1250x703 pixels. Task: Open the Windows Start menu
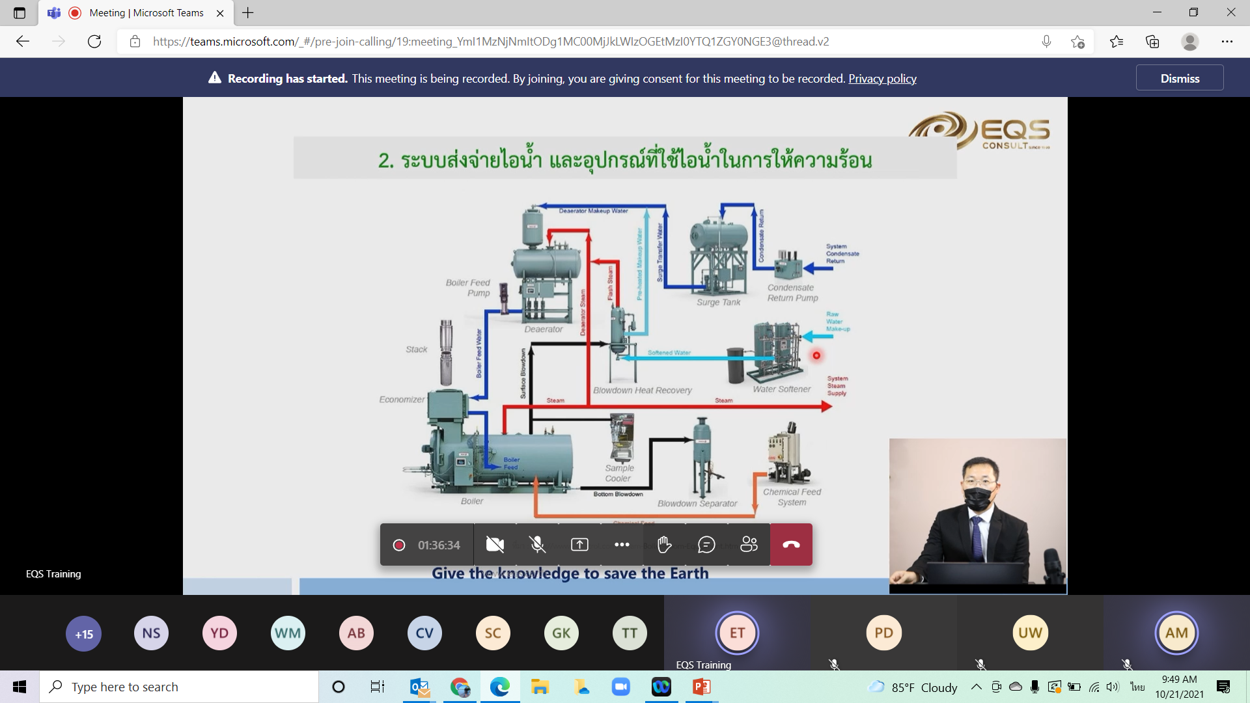click(x=20, y=687)
